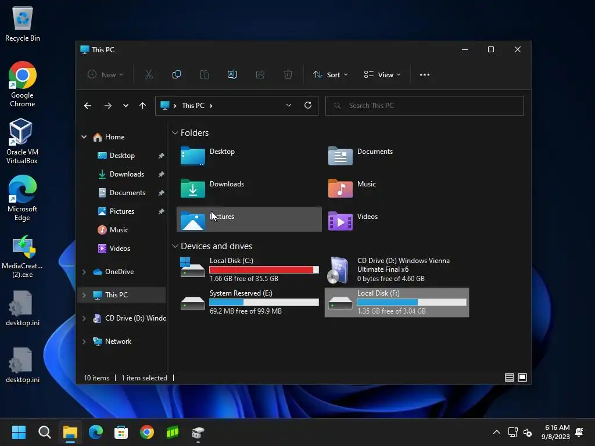Viewport: 595px width, 446px height.
Task: Open the Windows Start menu
Action: point(19,432)
